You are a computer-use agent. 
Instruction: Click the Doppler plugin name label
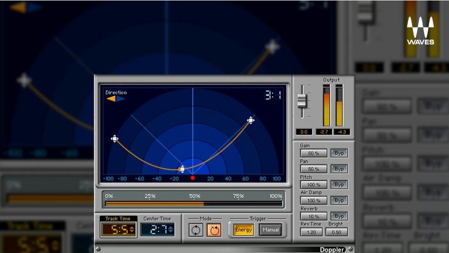click(x=332, y=250)
